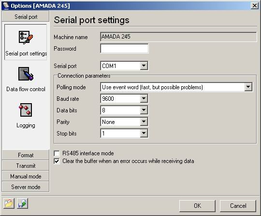The width and height of the screenshot is (261, 216).
Task: Open the Stop bits dropdown
Action: click(144, 133)
